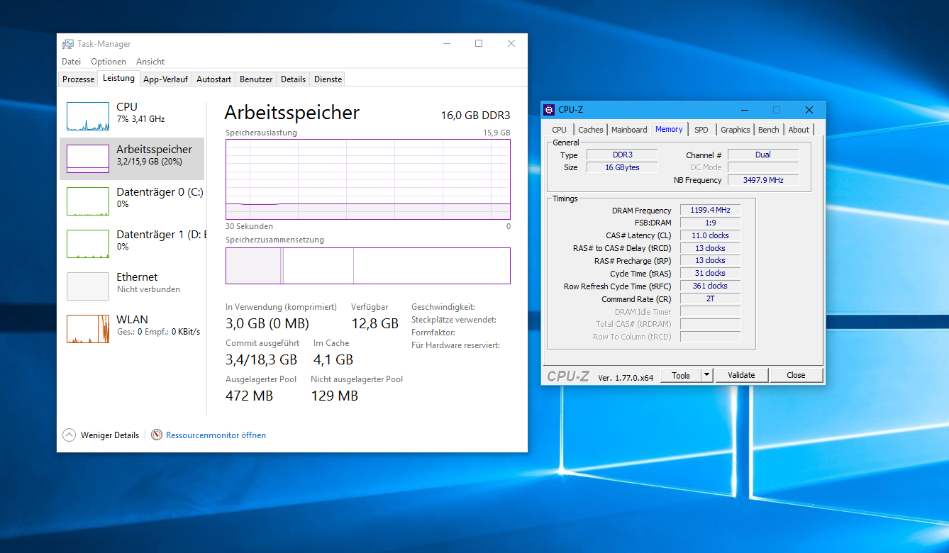Screen dimensions: 949x553
Task: Click the memory Size value 16 GBytes
Action: (x=622, y=167)
